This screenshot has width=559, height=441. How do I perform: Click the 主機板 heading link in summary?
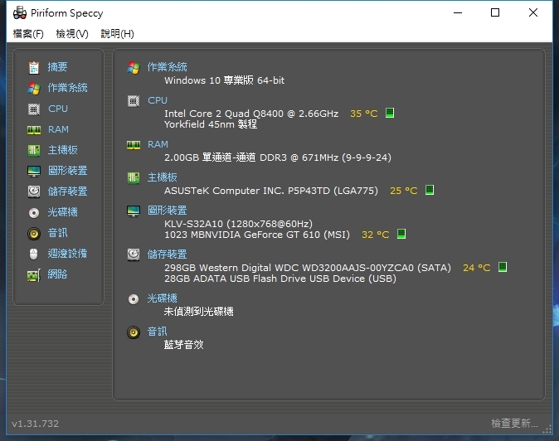click(x=163, y=177)
